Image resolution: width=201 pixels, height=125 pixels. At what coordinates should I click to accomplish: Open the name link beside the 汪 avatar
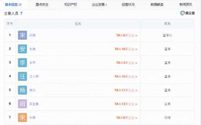[x=34, y=76]
